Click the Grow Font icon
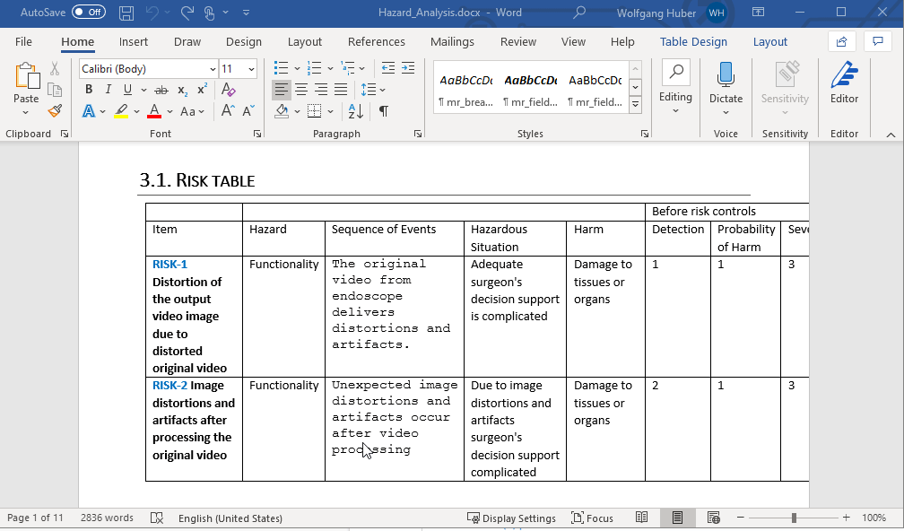 228,110
